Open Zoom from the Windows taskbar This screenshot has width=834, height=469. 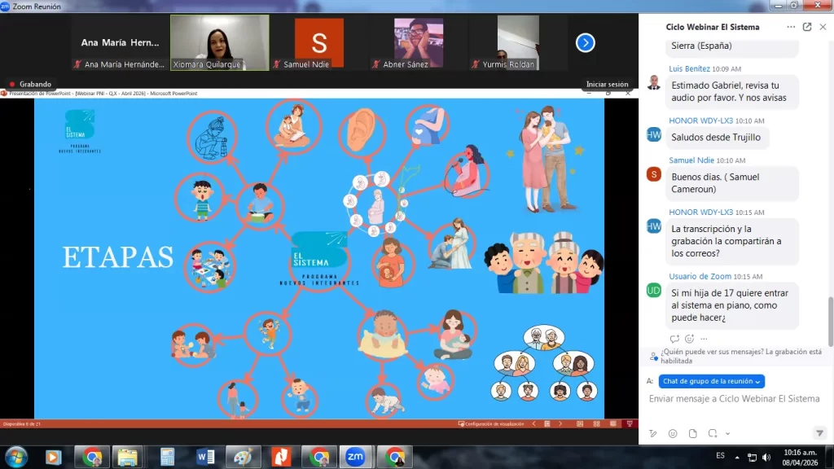click(x=355, y=457)
